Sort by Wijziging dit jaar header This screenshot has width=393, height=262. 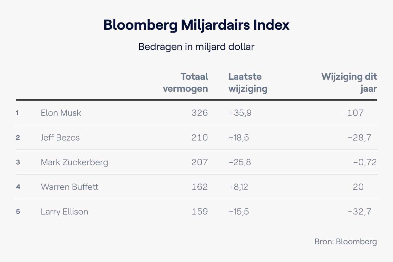coord(349,82)
